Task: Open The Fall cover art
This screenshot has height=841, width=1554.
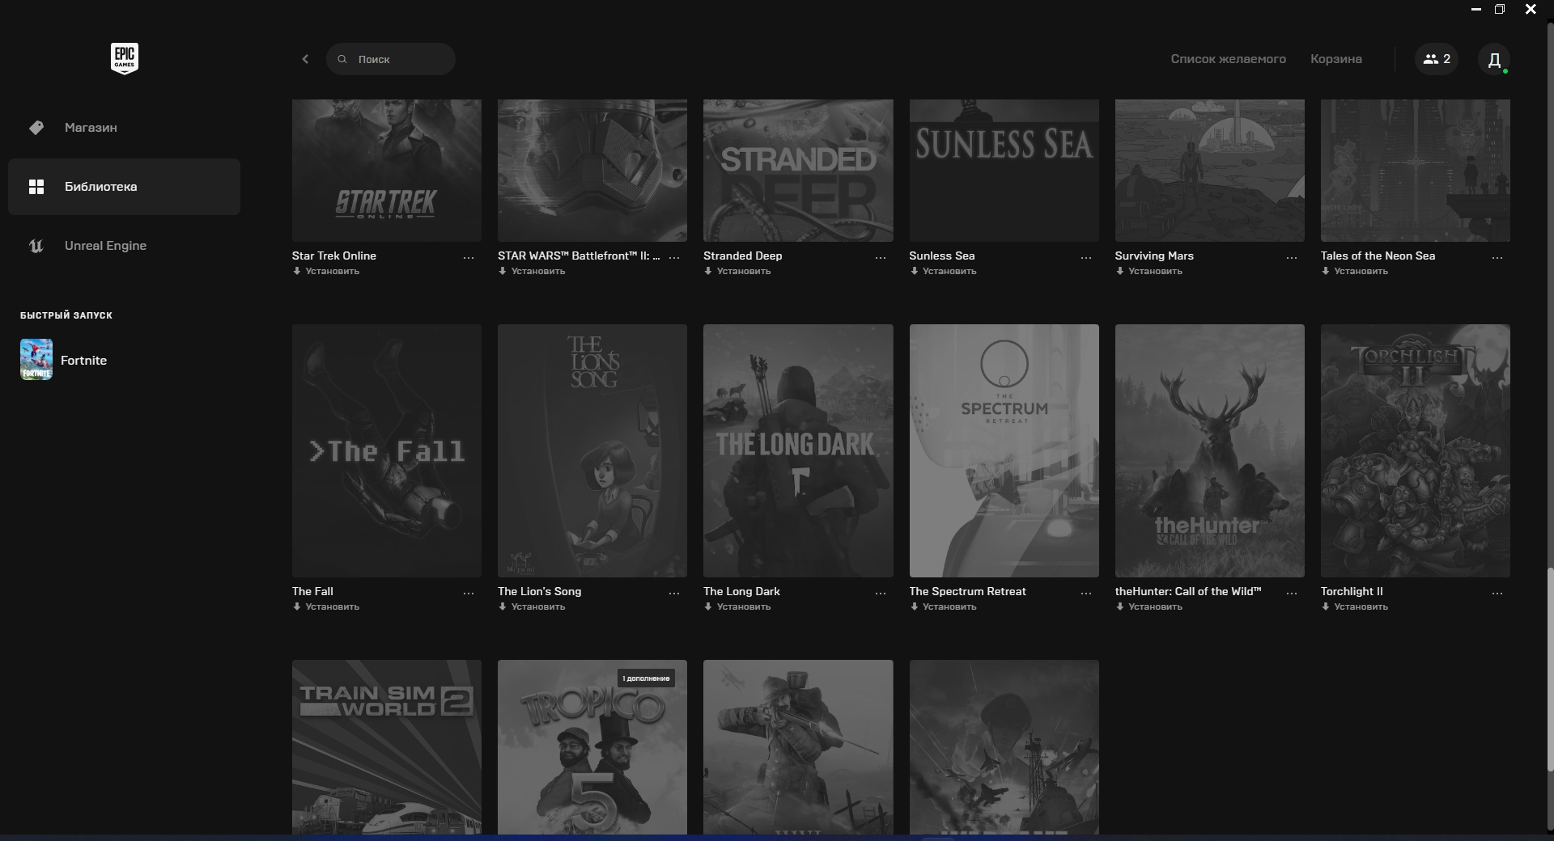Action: (x=387, y=450)
